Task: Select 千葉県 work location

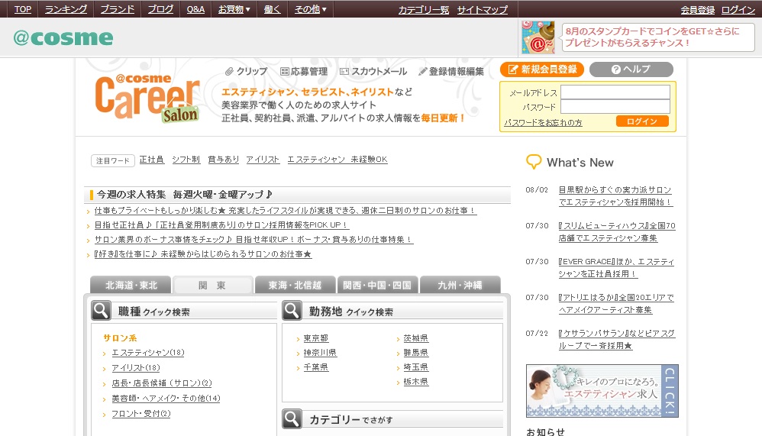Action: (316, 367)
